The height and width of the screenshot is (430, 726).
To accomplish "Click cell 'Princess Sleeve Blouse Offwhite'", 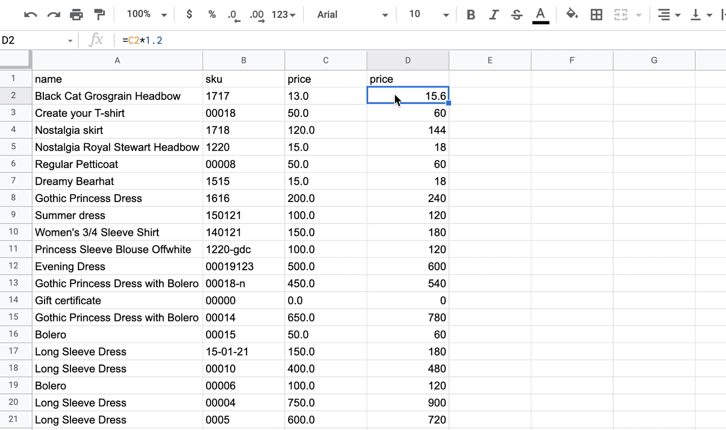I will tap(117, 249).
